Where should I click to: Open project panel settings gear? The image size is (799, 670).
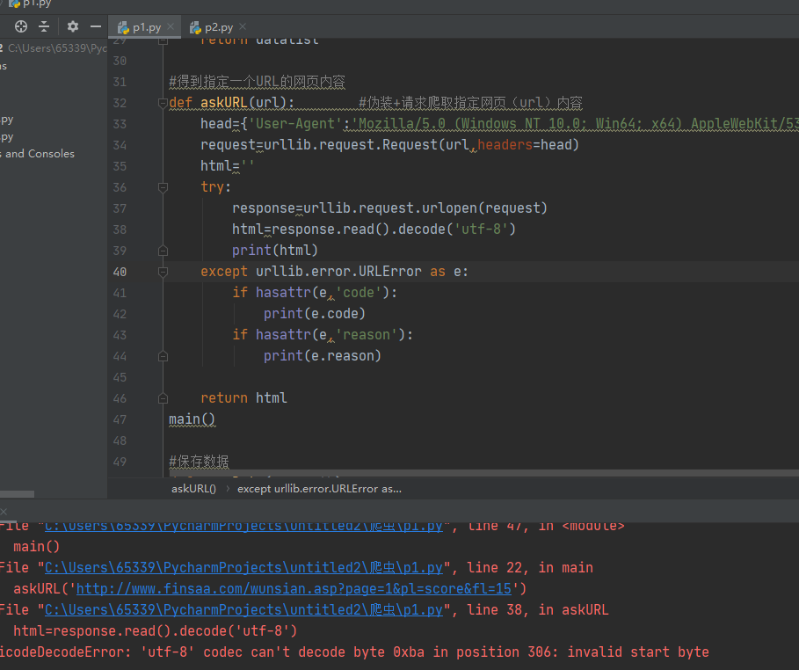73,26
